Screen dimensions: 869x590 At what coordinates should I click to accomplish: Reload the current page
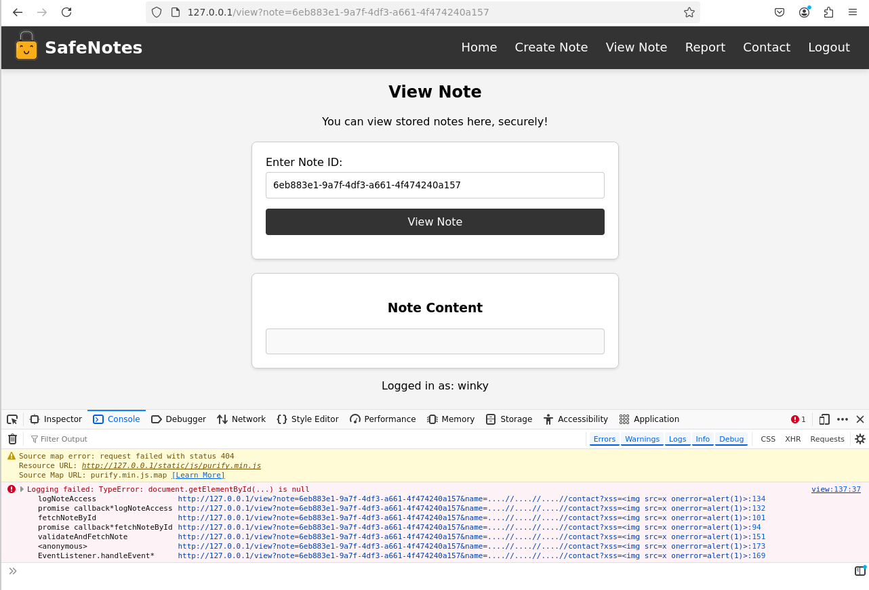[66, 12]
